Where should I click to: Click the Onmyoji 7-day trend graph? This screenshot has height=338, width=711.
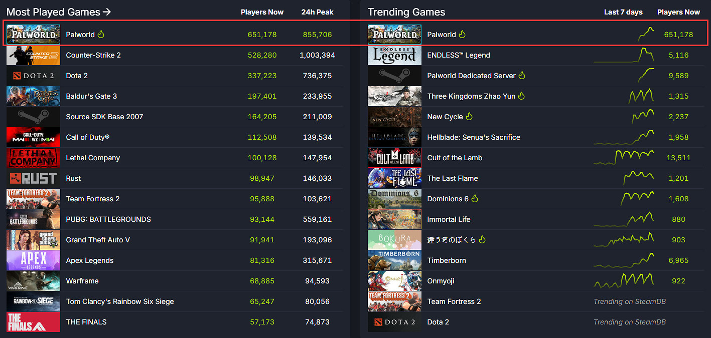click(624, 281)
